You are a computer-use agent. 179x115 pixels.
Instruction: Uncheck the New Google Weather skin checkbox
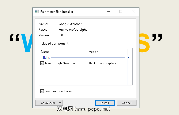pos(42,63)
